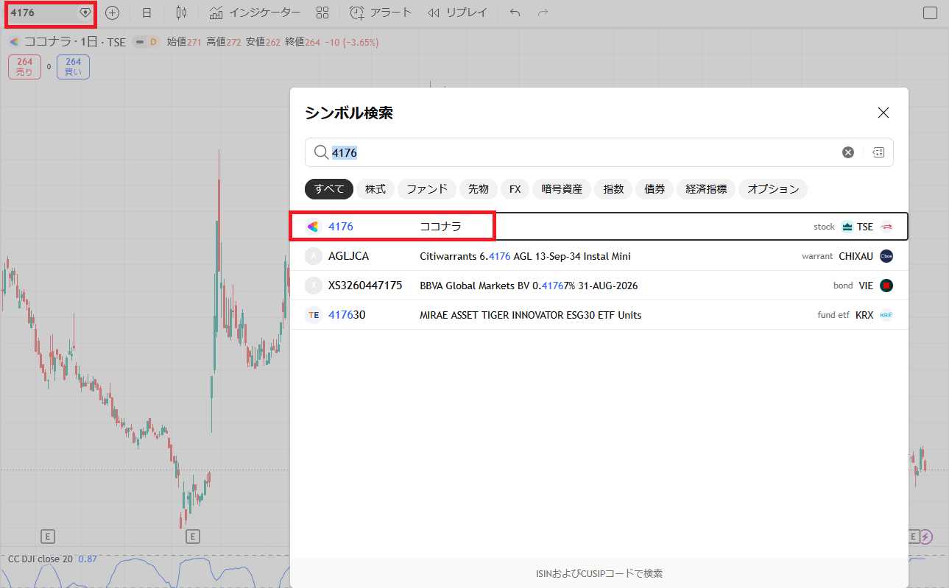Image resolution: width=949 pixels, height=588 pixels.
Task: Select the 株式 filter tab
Action: (375, 189)
